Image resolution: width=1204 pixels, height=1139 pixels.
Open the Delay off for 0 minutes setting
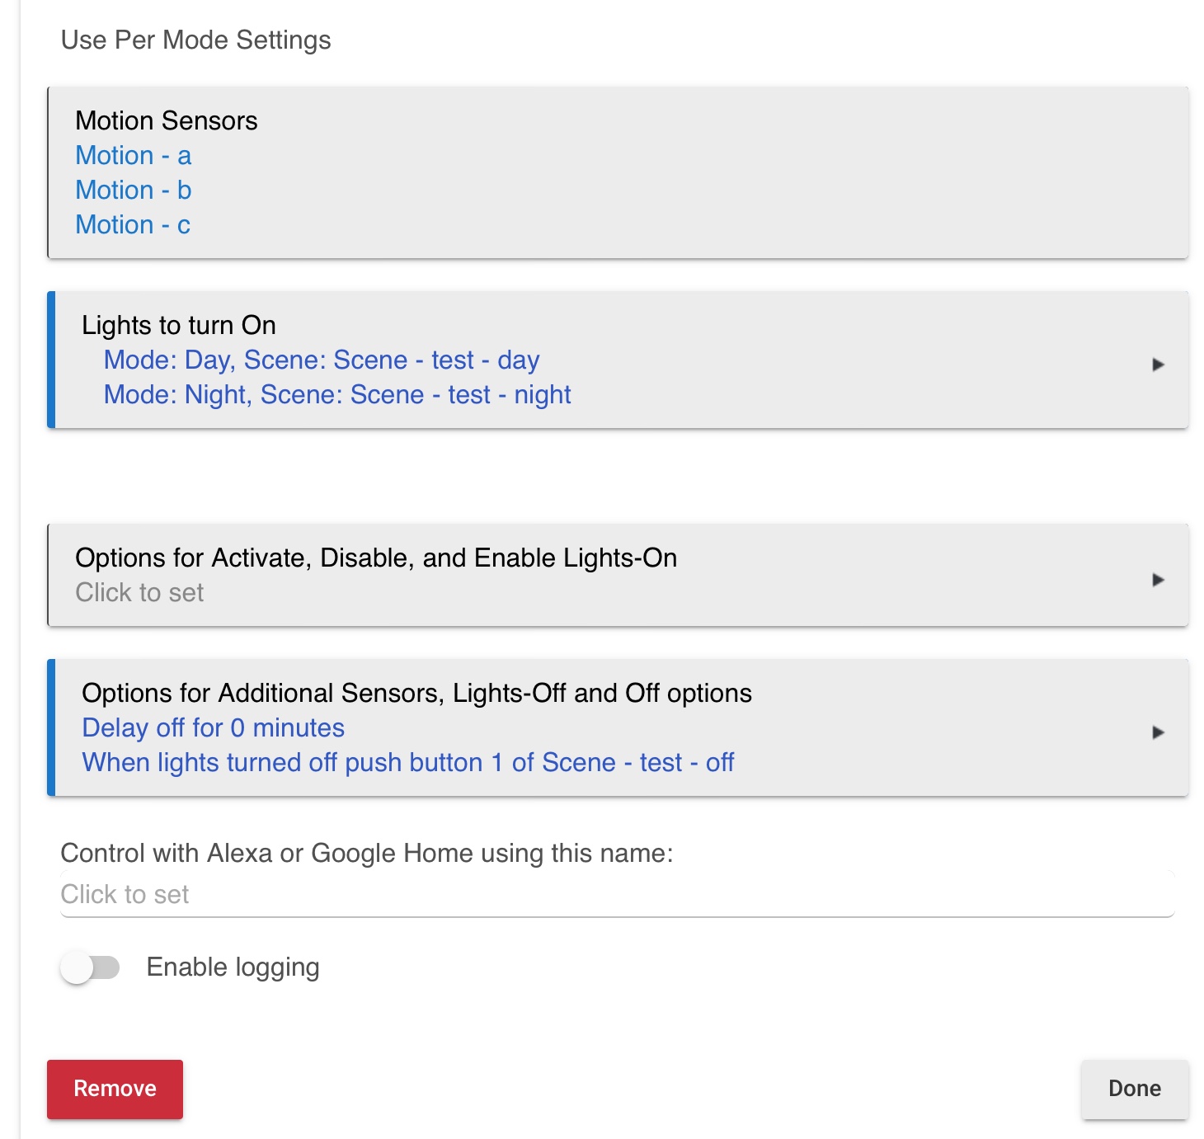tap(213, 728)
